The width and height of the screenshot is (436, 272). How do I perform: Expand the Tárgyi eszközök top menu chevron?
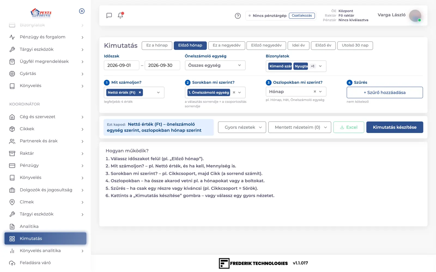pos(82,50)
